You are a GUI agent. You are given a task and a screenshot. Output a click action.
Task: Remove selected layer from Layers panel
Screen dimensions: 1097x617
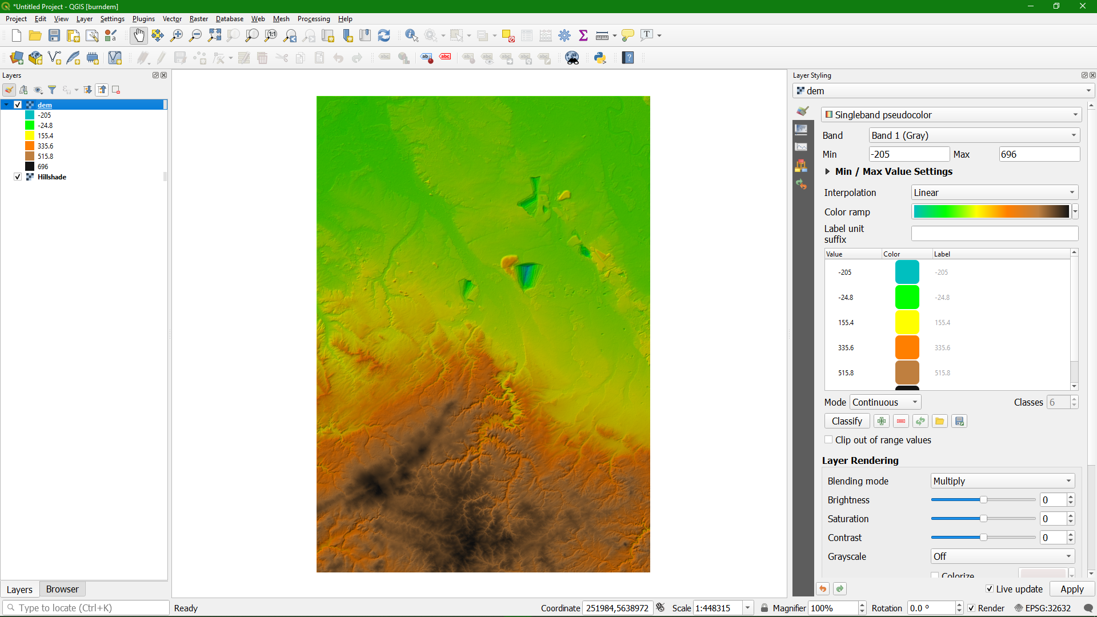click(x=116, y=90)
